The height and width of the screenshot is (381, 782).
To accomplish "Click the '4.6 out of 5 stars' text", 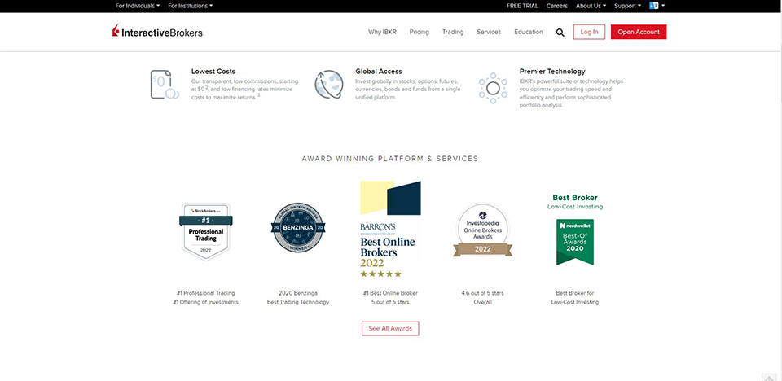I will click(x=483, y=293).
